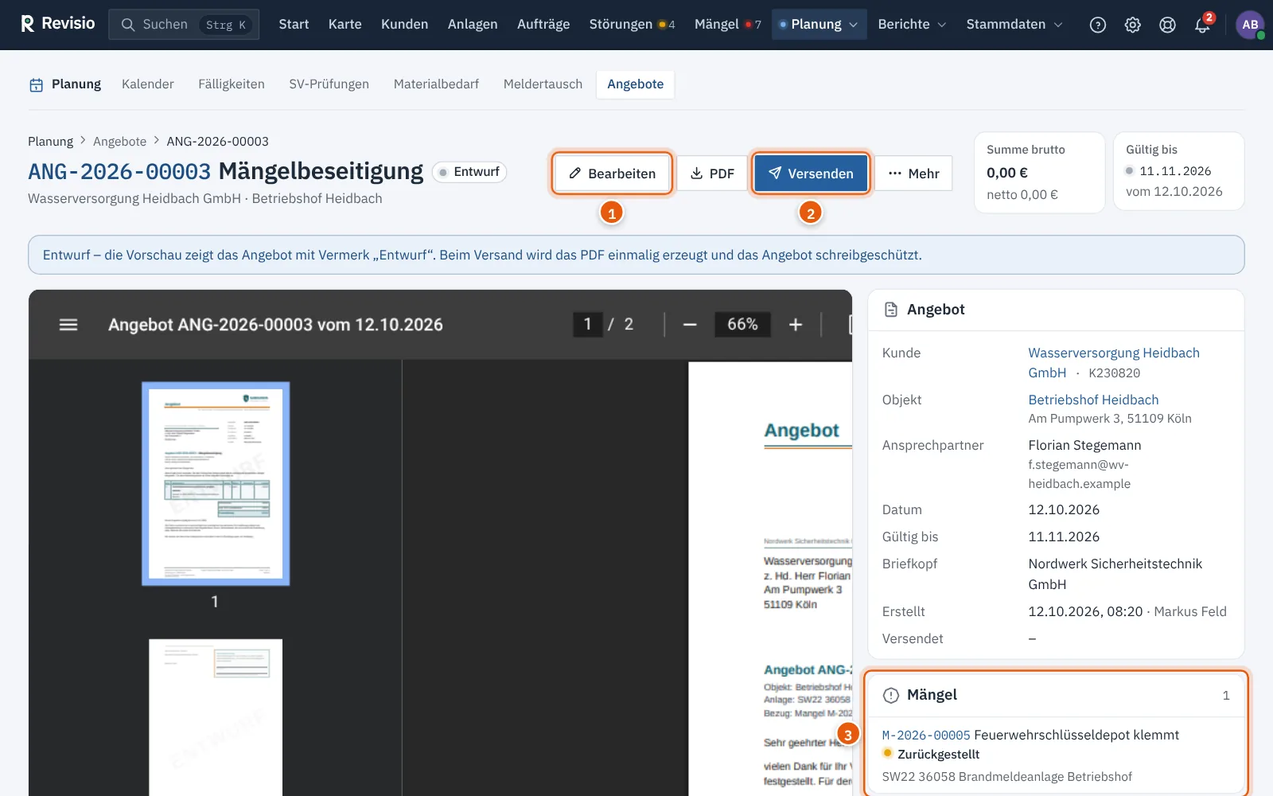The height and width of the screenshot is (796, 1273).
Task: Expand the Berichte dropdown menu
Action: tap(912, 25)
